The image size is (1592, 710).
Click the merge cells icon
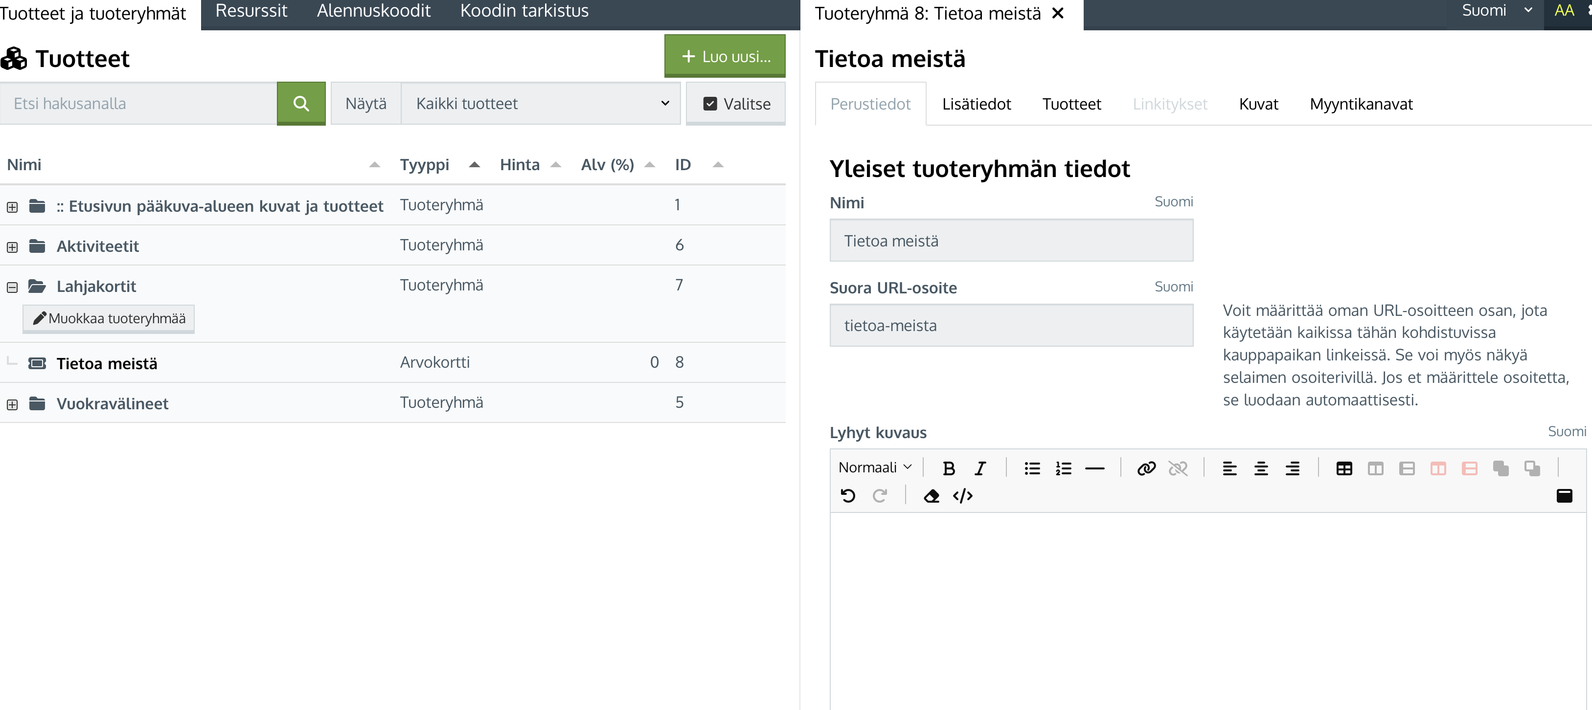tap(1501, 468)
